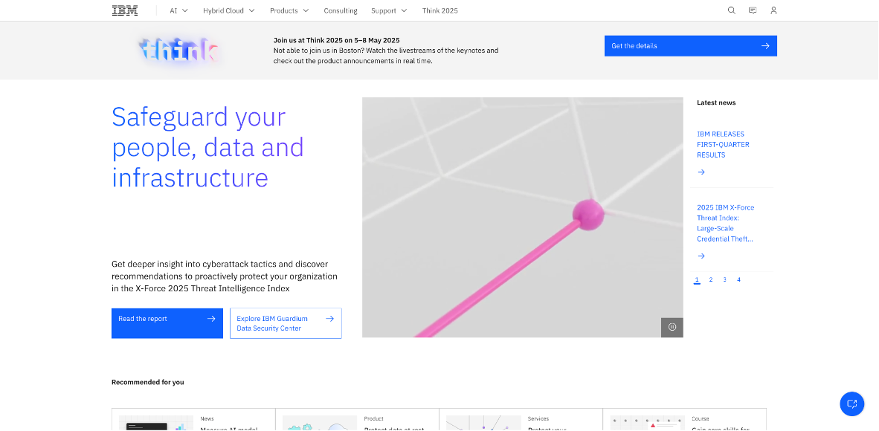
Task: Expand the AI menu dropdown
Action: tap(178, 10)
